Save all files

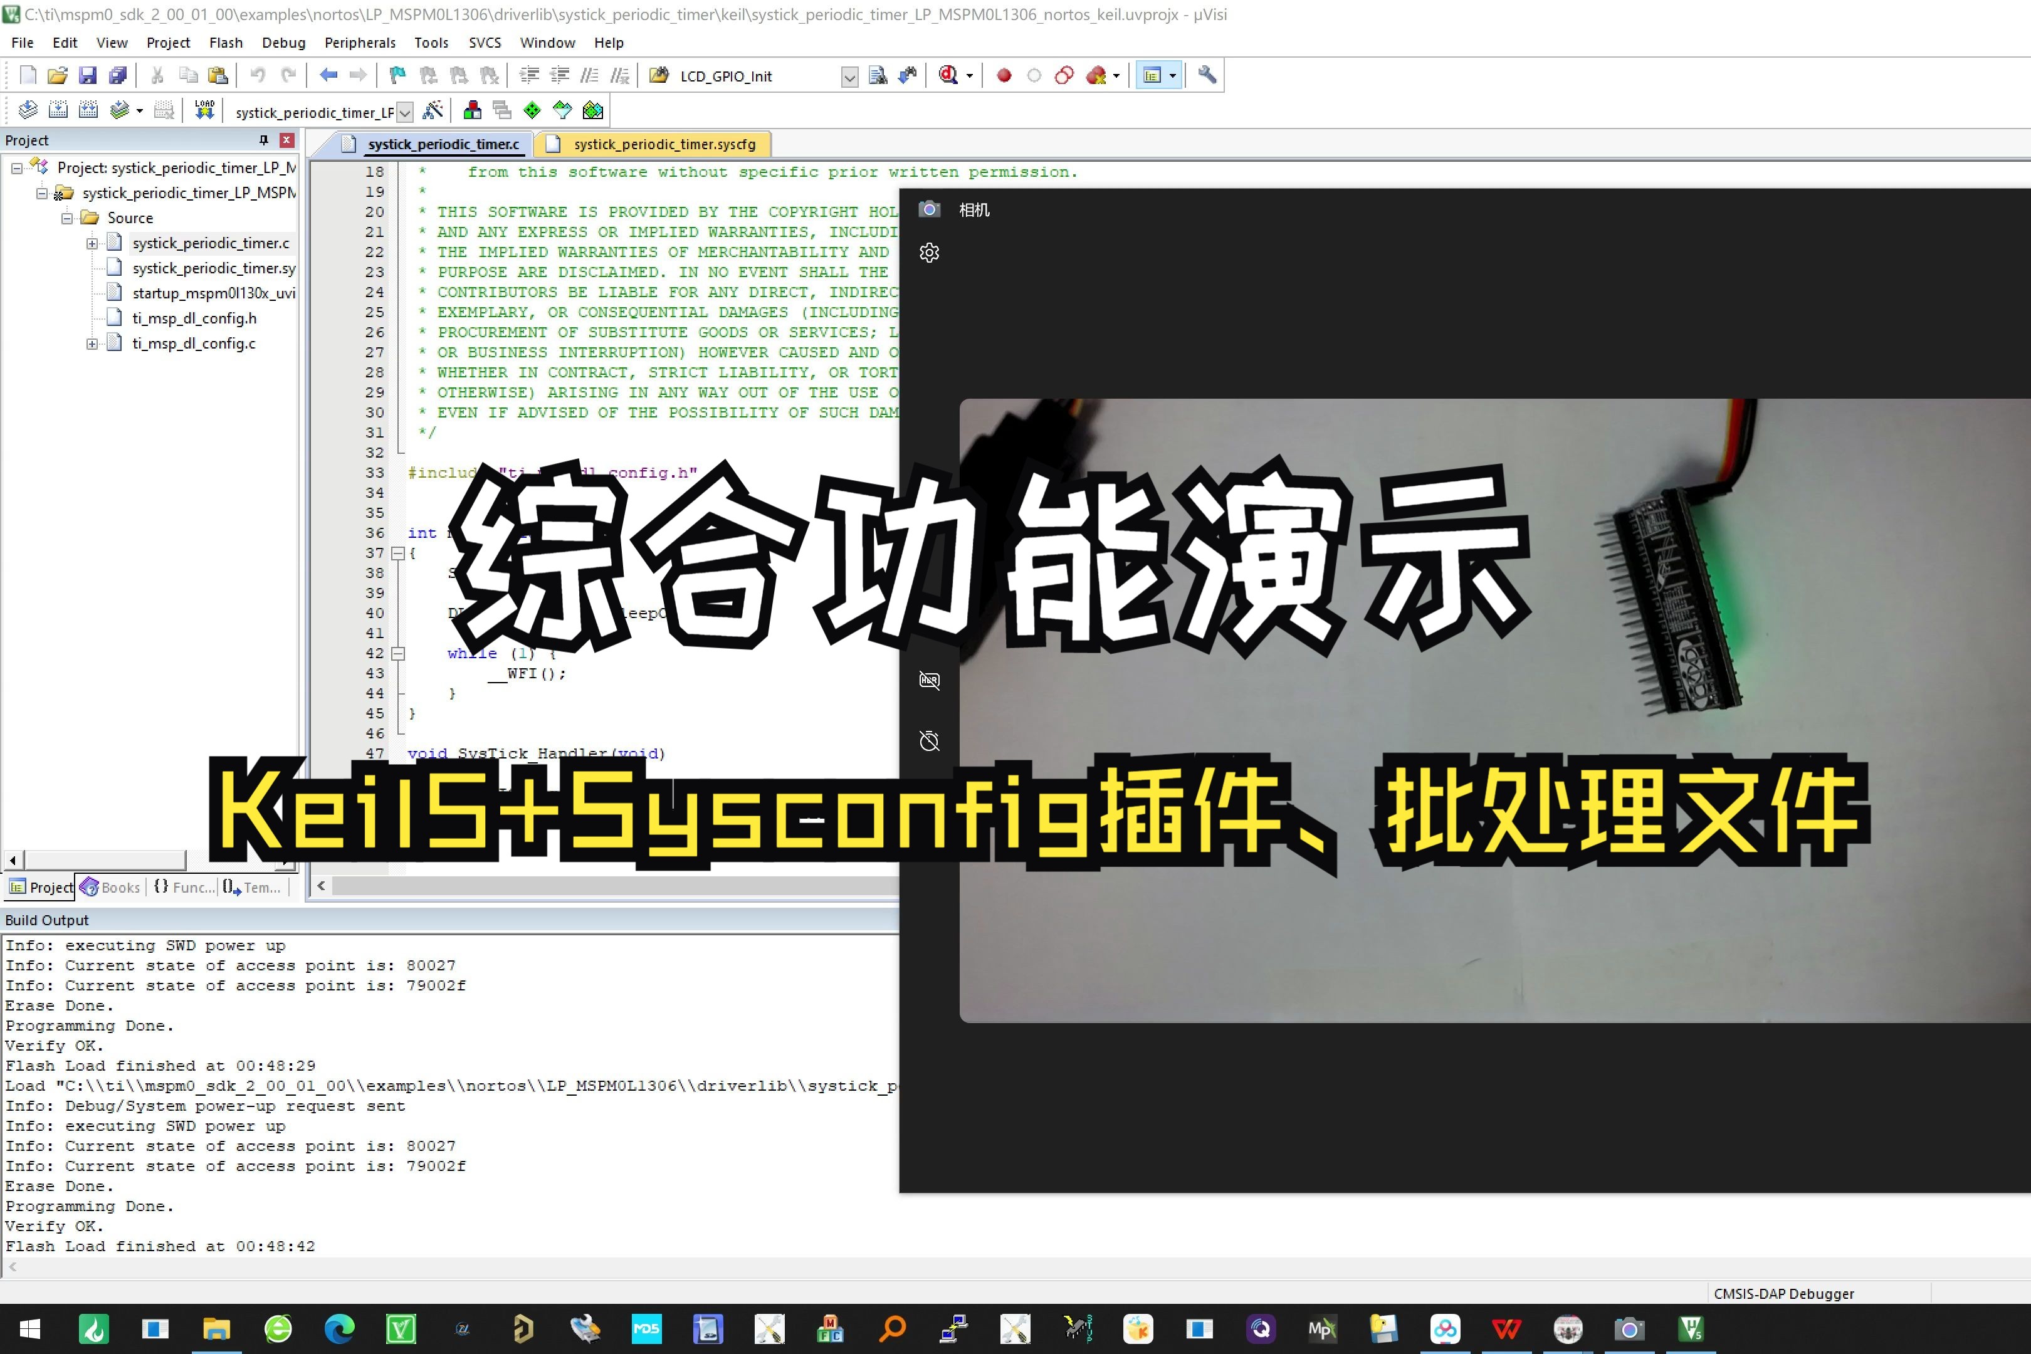coord(117,75)
